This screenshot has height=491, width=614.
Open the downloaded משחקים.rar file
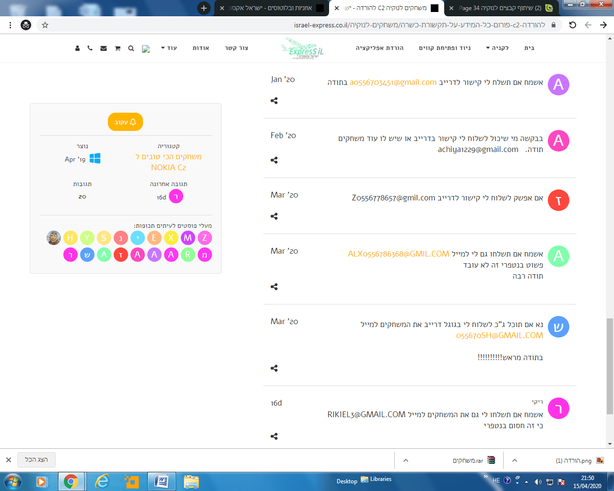click(x=474, y=460)
